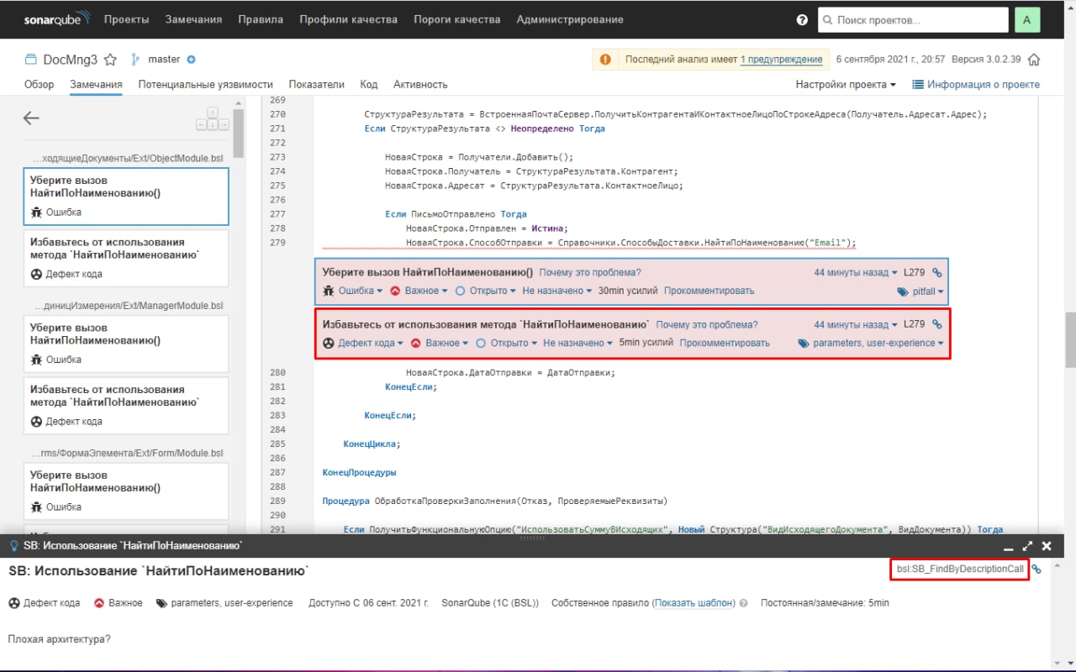Screen dimensions: 1076x672
Task: Open Не назначено assignee dropdown on bug issue
Action: pyautogui.click(x=557, y=291)
